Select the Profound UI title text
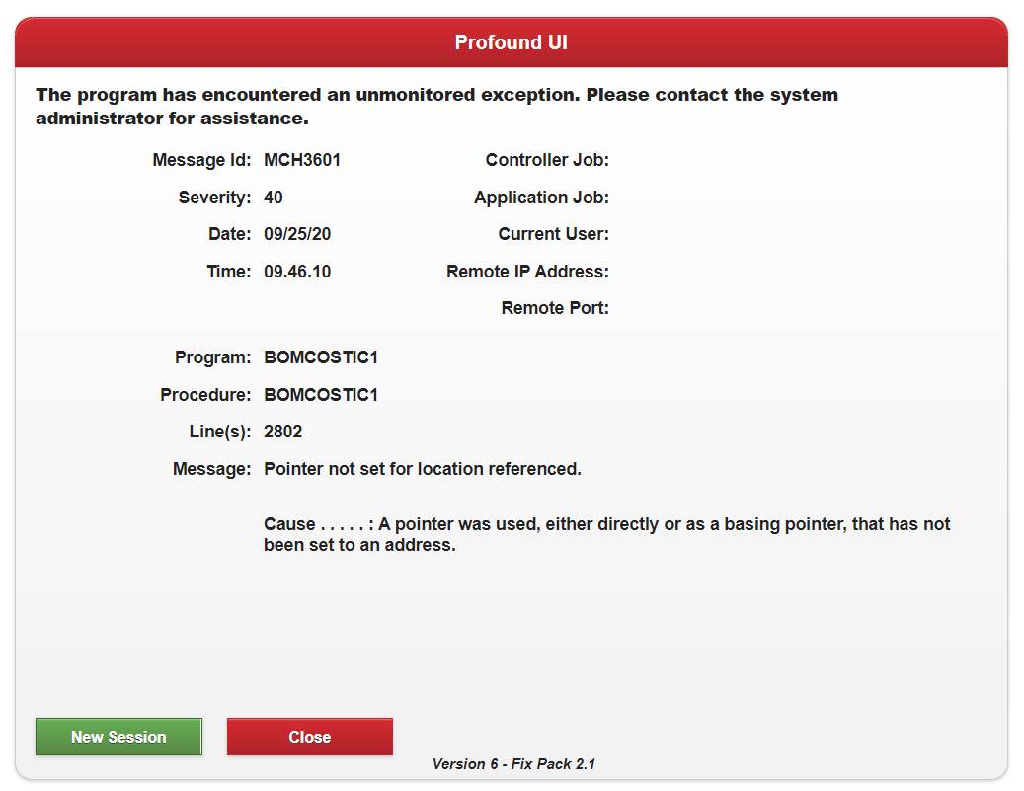The width and height of the screenshot is (1024, 791). pyautogui.click(x=512, y=42)
